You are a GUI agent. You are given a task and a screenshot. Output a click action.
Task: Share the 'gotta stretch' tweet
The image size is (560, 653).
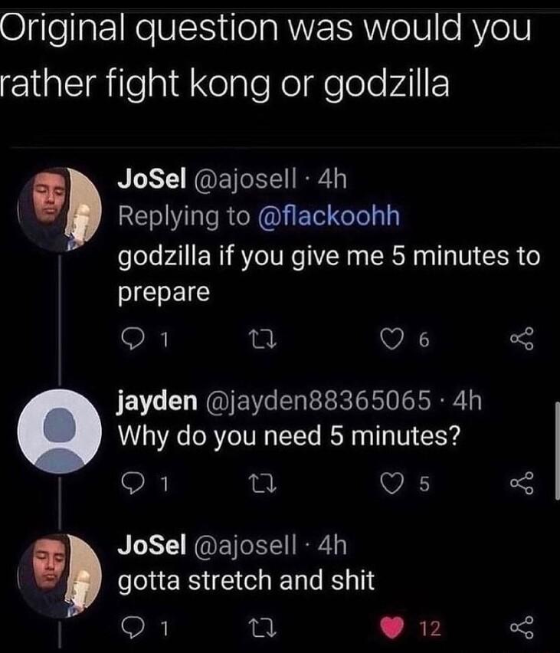point(522,628)
